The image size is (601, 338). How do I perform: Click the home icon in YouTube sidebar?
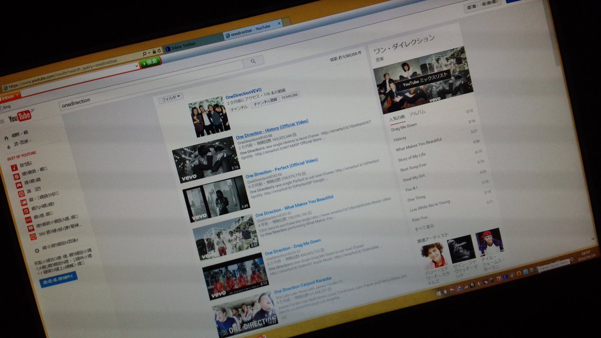click(7, 137)
